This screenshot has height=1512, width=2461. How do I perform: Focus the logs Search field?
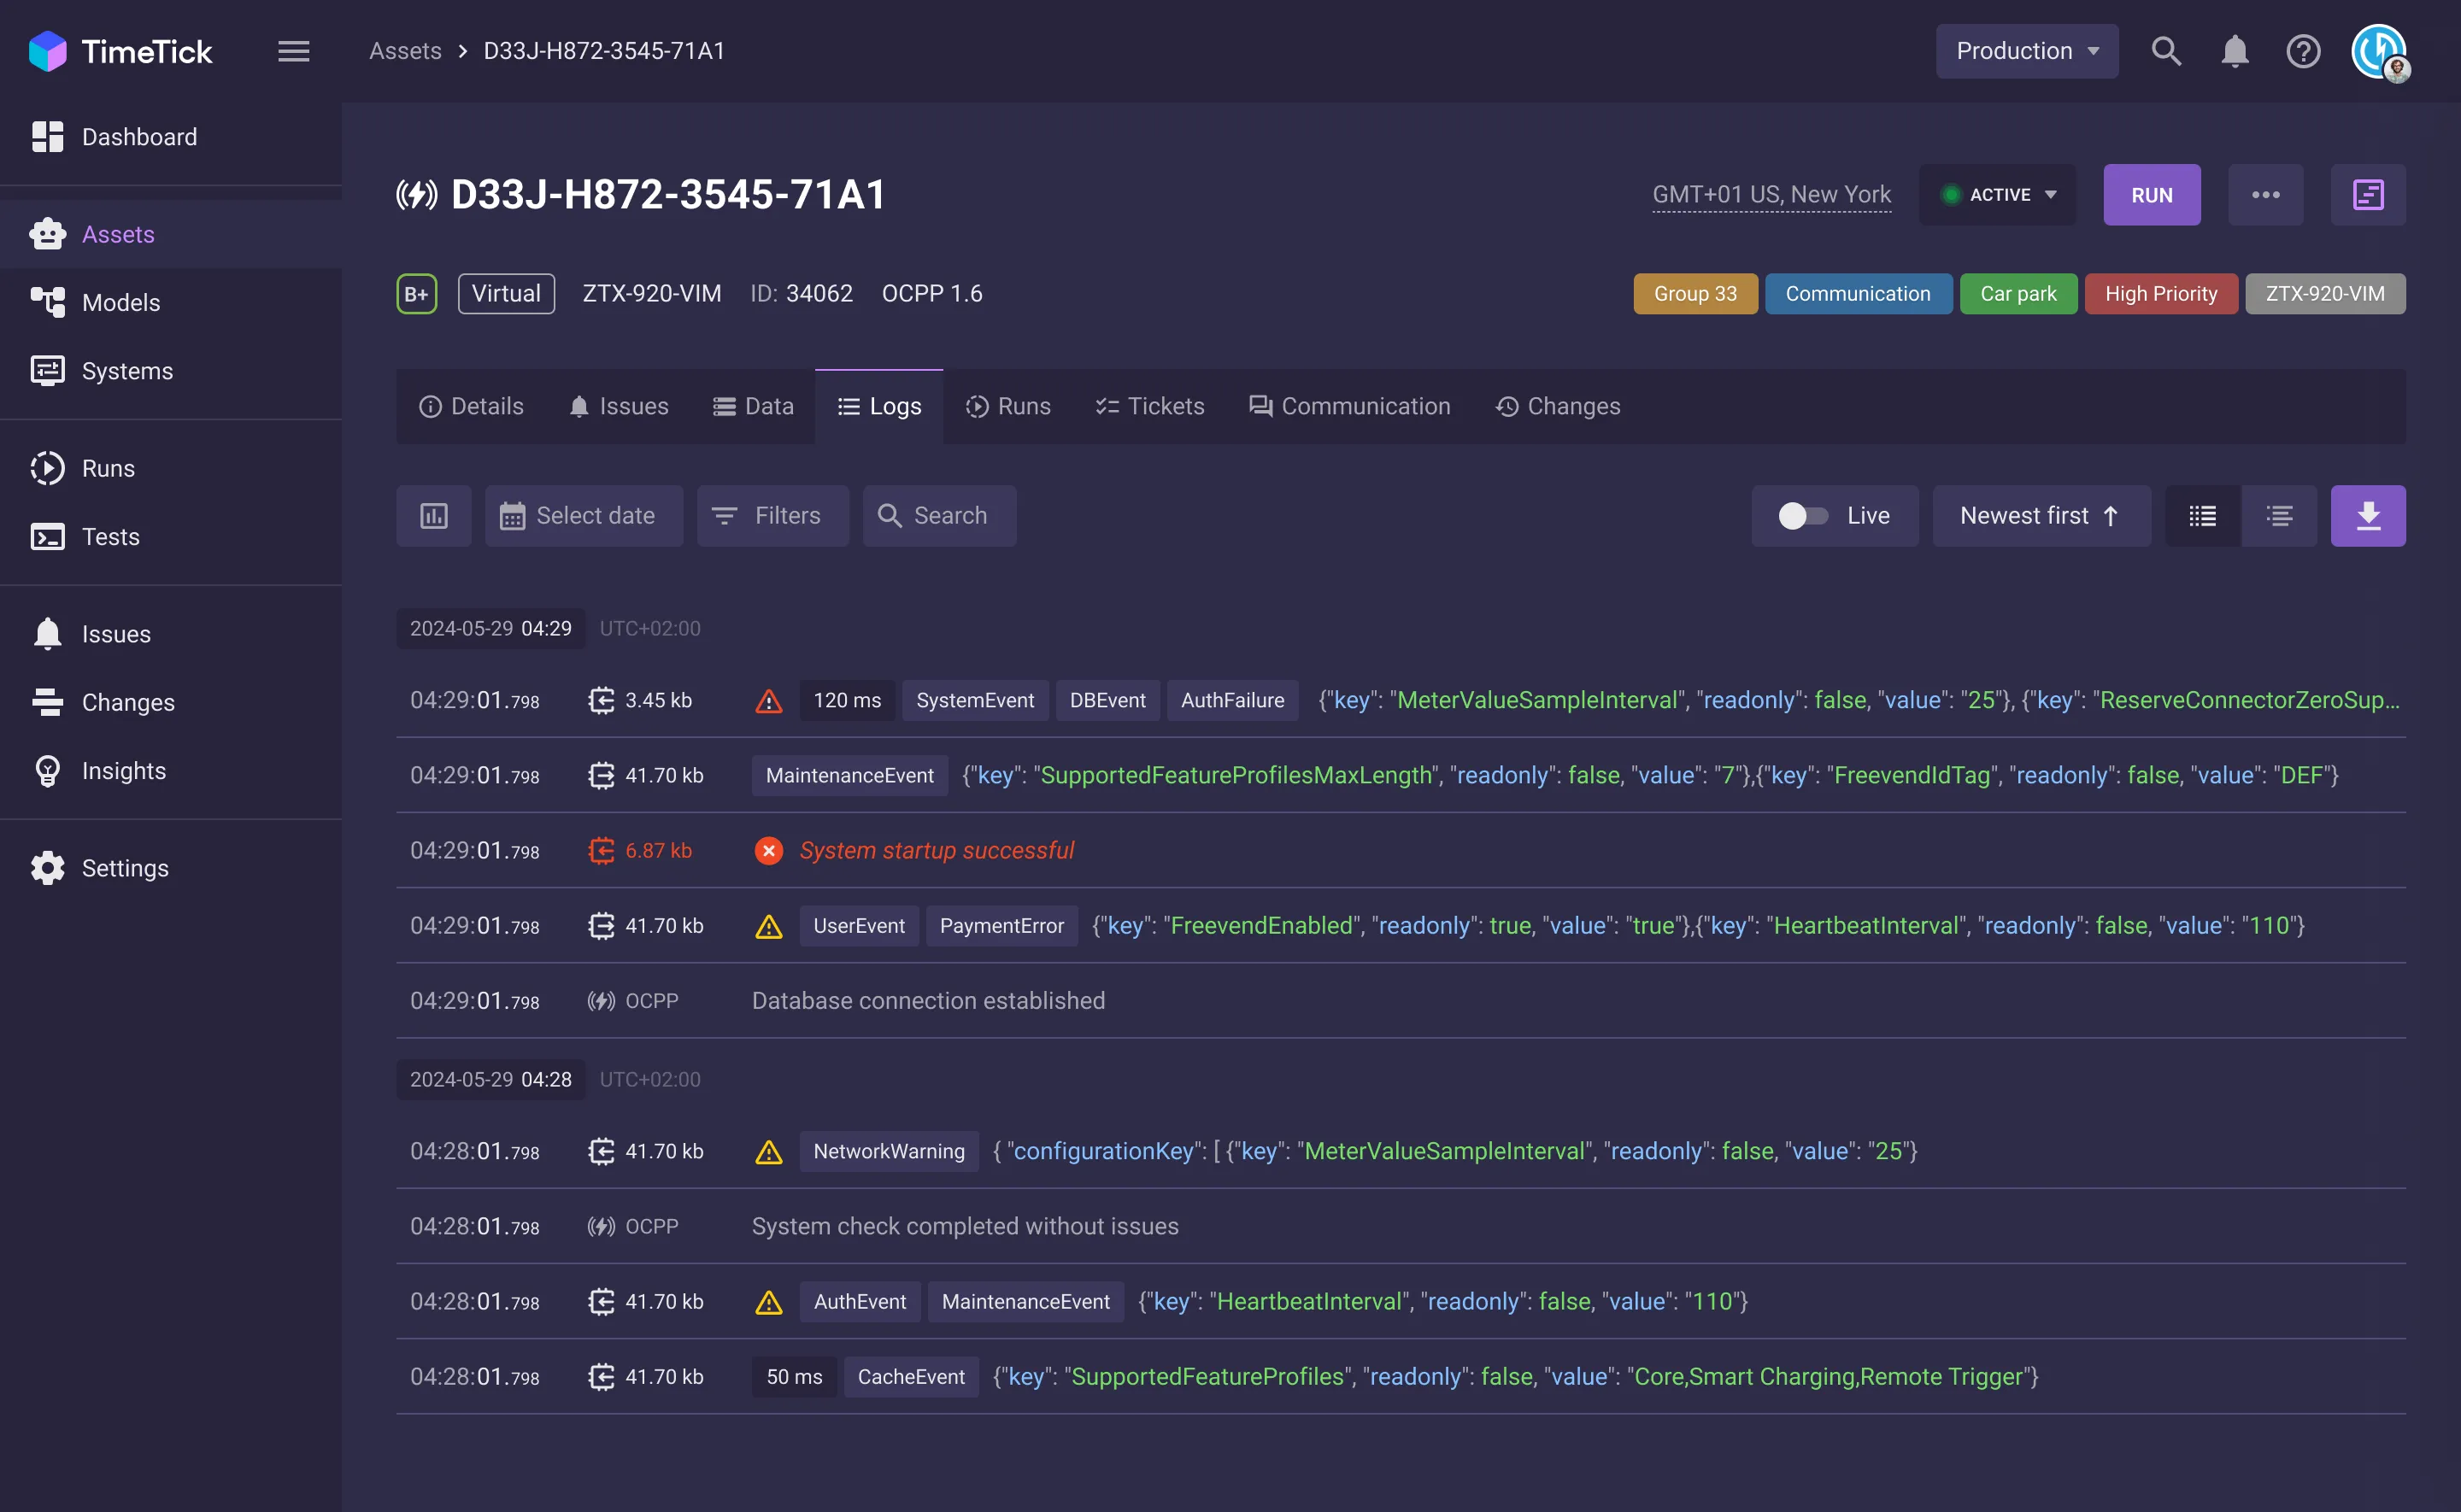pyautogui.click(x=939, y=516)
